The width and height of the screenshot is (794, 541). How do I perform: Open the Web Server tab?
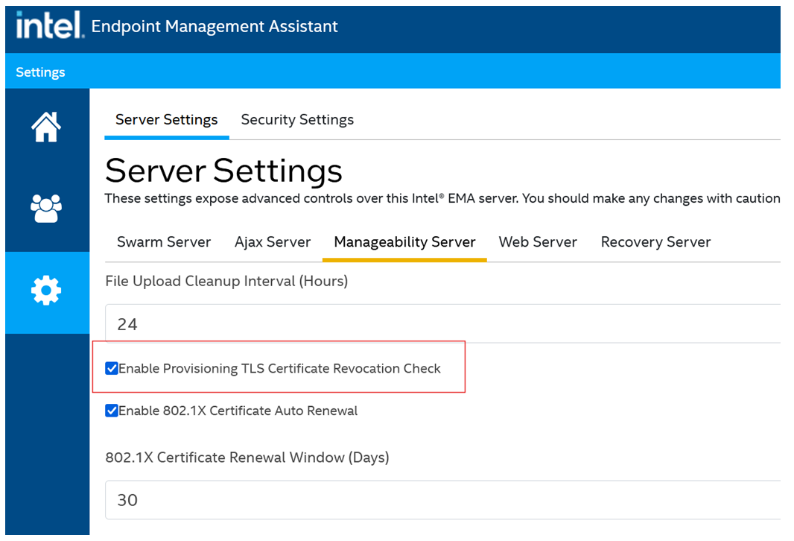538,242
